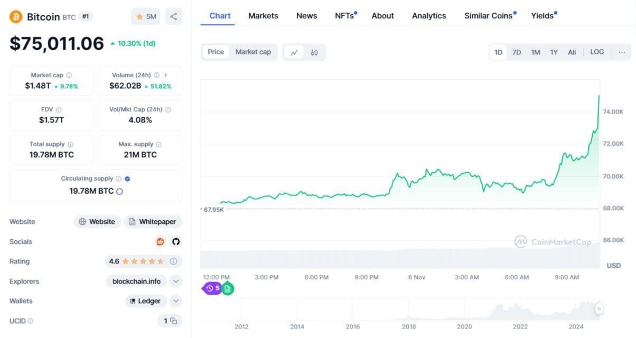Open blockchain.info explorer link
This screenshot has width=636, height=338.
pyautogui.click(x=136, y=281)
